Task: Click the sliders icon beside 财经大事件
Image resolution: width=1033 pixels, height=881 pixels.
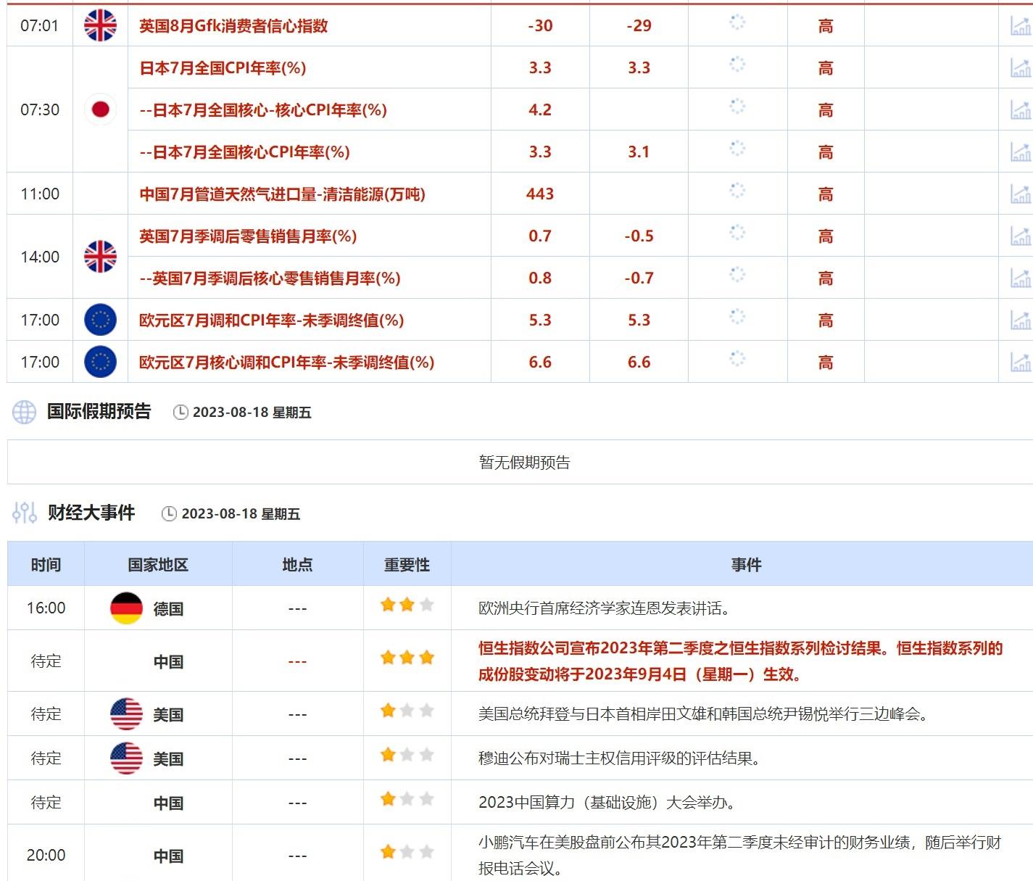Action: pos(24,513)
